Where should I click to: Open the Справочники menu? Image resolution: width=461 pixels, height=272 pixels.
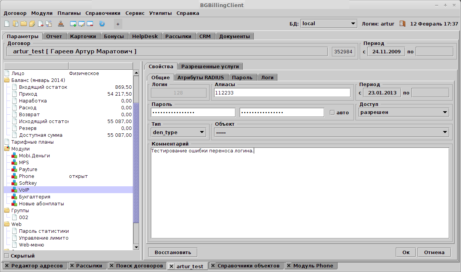pyautogui.click(x=102, y=13)
